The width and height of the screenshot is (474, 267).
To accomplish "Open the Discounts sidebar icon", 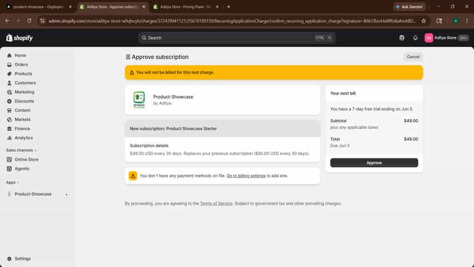I will tap(9, 101).
